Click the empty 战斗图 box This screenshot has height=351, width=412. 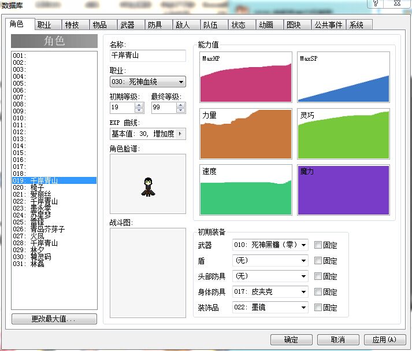148,273
